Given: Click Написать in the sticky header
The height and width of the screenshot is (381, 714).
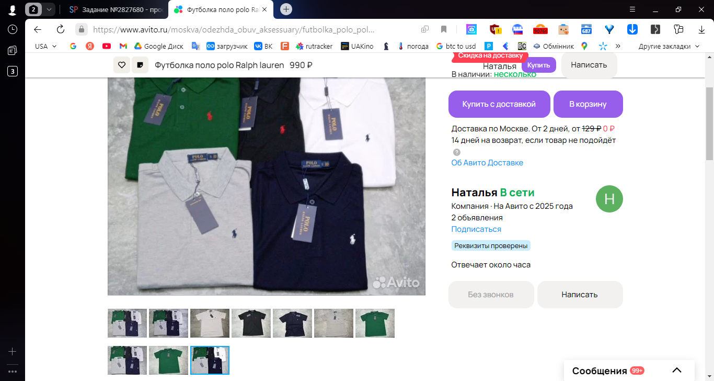Looking at the screenshot, I should pyautogui.click(x=589, y=65).
